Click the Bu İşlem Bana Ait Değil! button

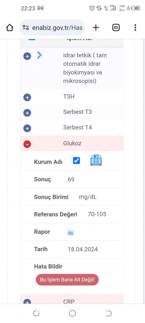pos(67,280)
